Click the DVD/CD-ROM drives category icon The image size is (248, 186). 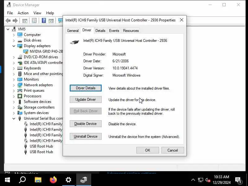(20, 57)
